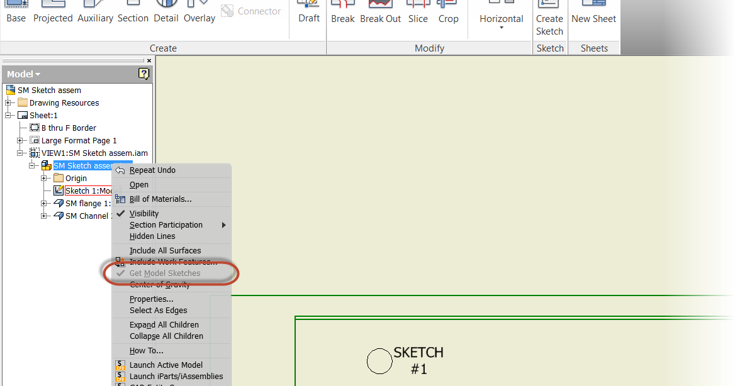Expand the Section Participation submenu
Screen dimensions: 735x386
click(x=166, y=224)
